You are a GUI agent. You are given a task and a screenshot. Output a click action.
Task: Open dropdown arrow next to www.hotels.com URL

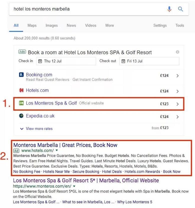pos(57,151)
